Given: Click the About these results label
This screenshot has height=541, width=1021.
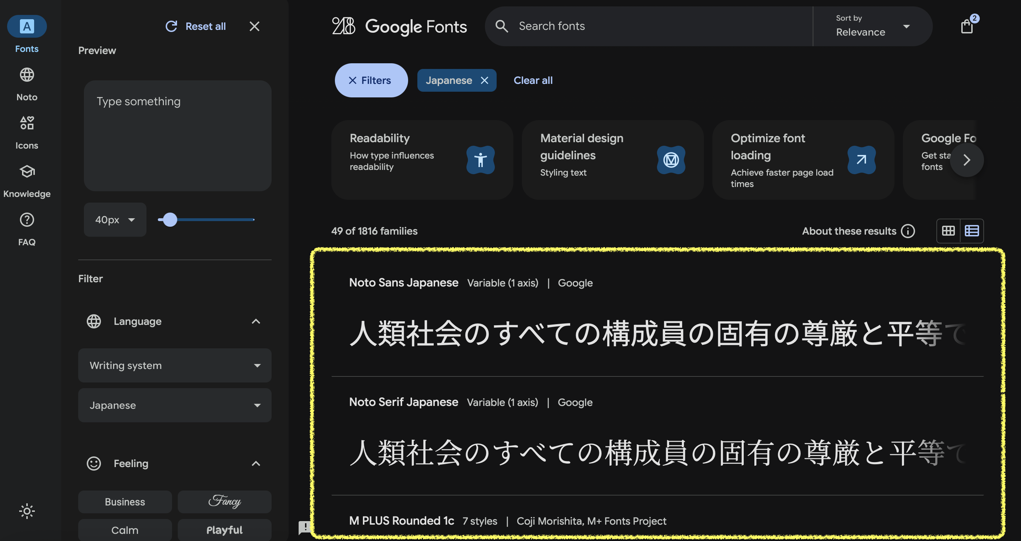Looking at the screenshot, I should pyautogui.click(x=849, y=231).
